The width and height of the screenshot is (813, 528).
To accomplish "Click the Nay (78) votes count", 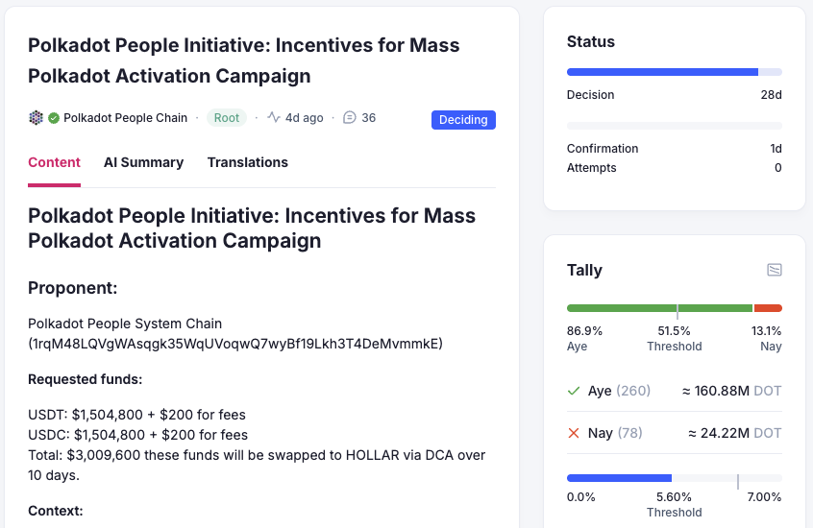I will [630, 433].
